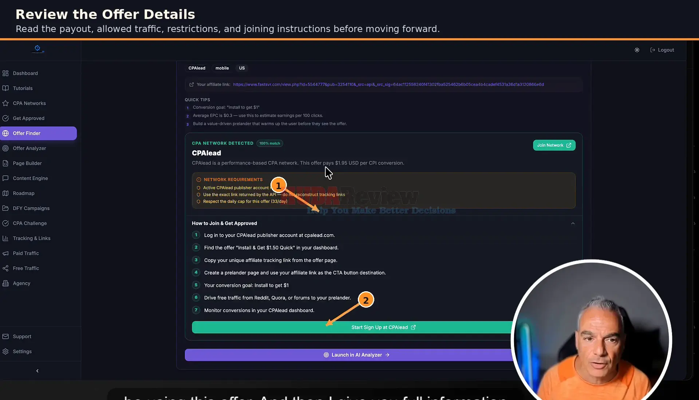Viewport: 699px width, 400px height.
Task: Click the Get Approved checkmark icon
Action: (x=5, y=118)
